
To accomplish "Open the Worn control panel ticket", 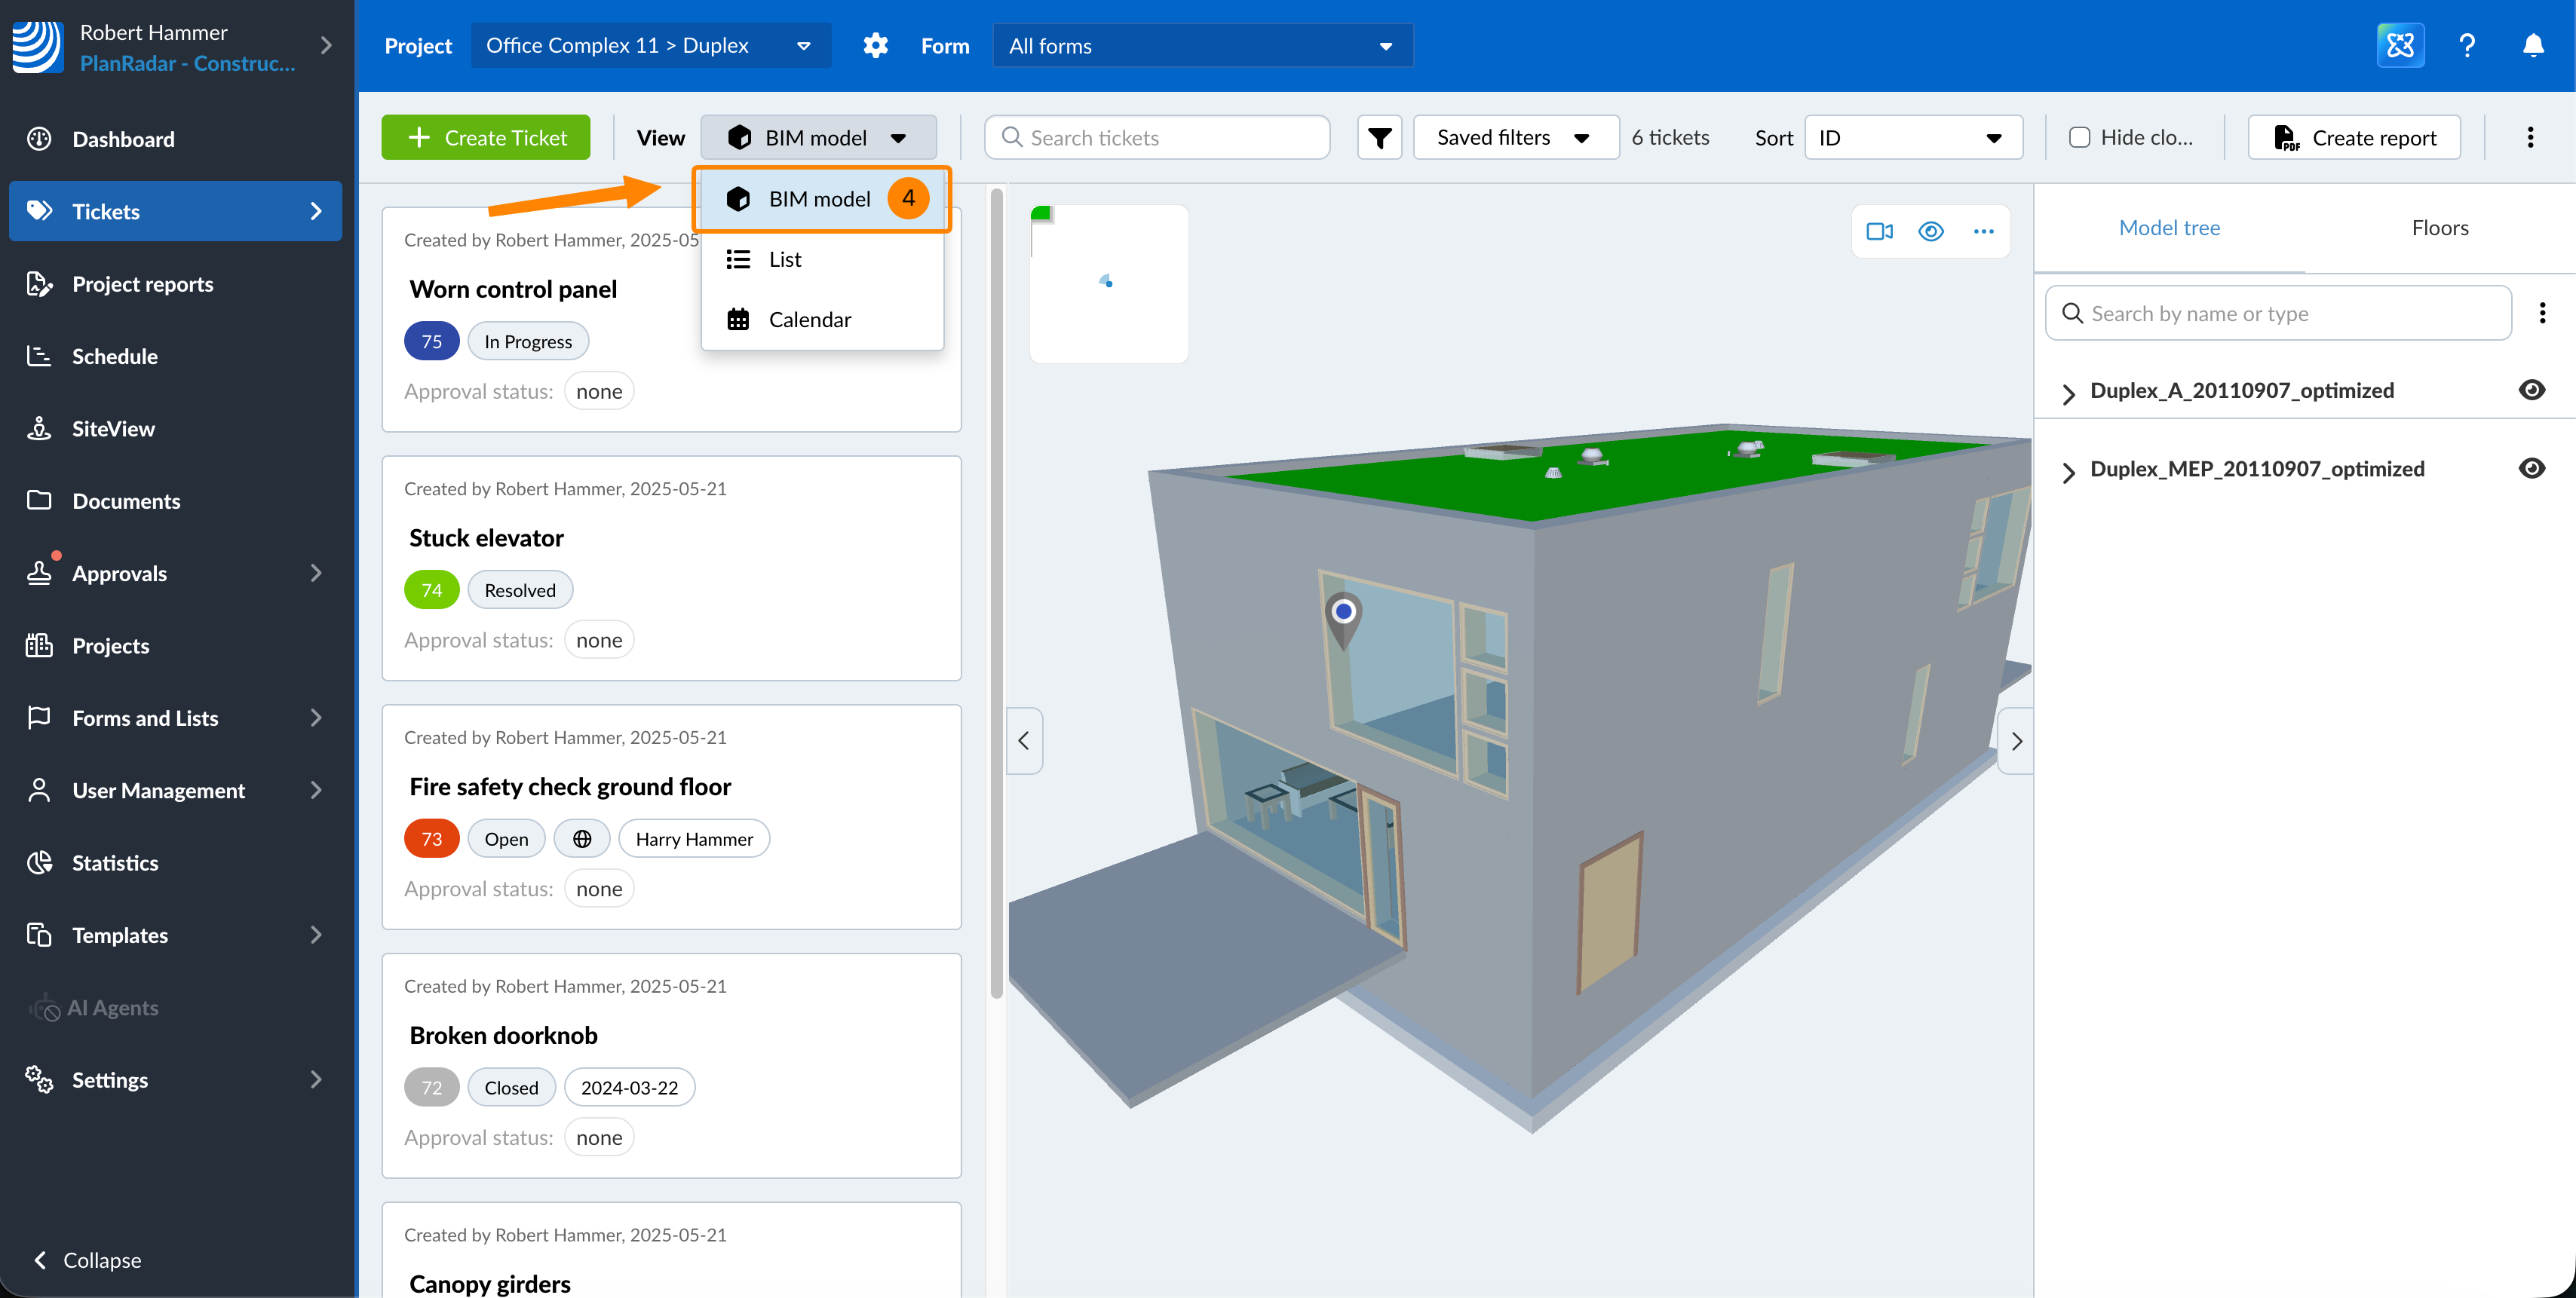I will [513, 289].
